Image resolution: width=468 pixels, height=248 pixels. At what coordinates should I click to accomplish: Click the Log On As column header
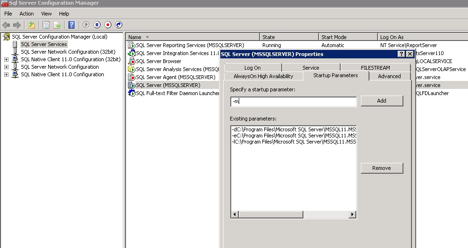pyautogui.click(x=423, y=37)
